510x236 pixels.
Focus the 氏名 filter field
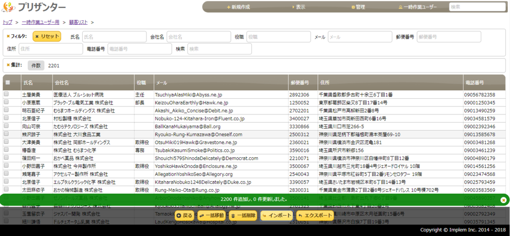tap(115, 37)
